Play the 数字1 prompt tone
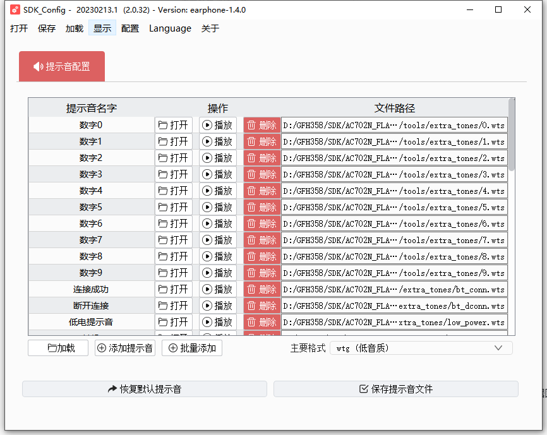Image resolution: width=547 pixels, height=435 pixels. 218,141
